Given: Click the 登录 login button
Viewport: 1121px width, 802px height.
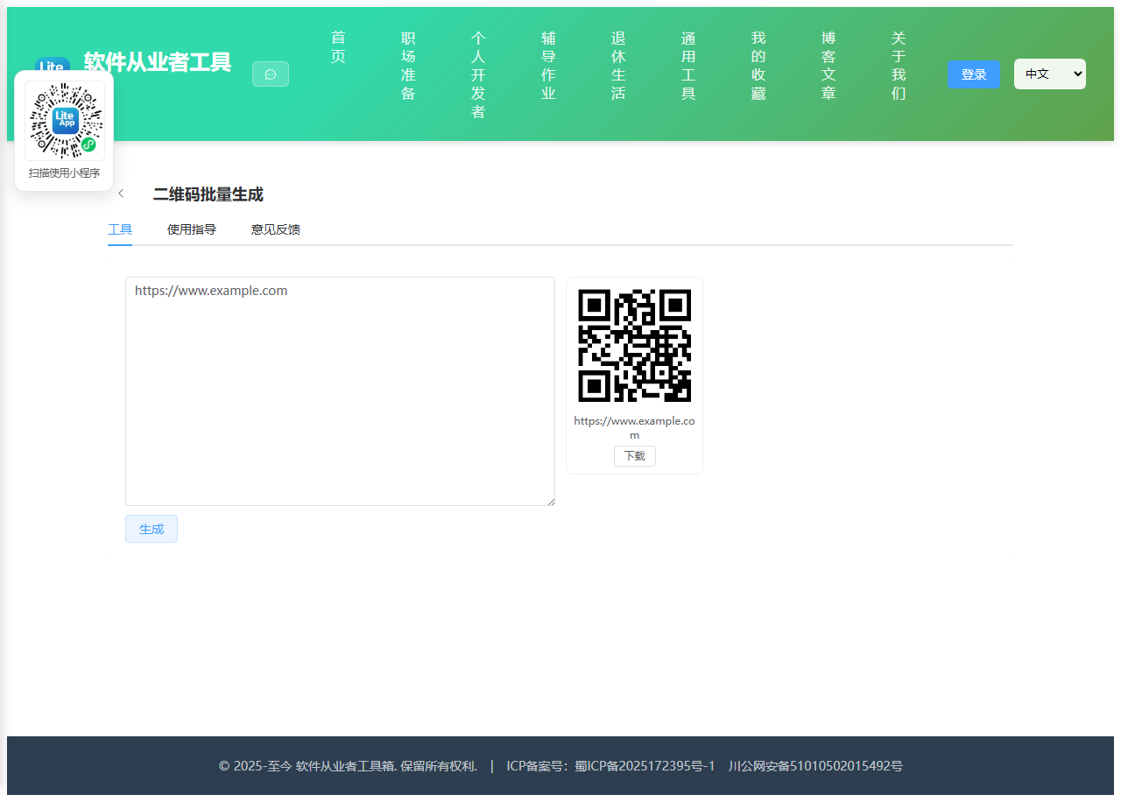Looking at the screenshot, I should (x=974, y=74).
